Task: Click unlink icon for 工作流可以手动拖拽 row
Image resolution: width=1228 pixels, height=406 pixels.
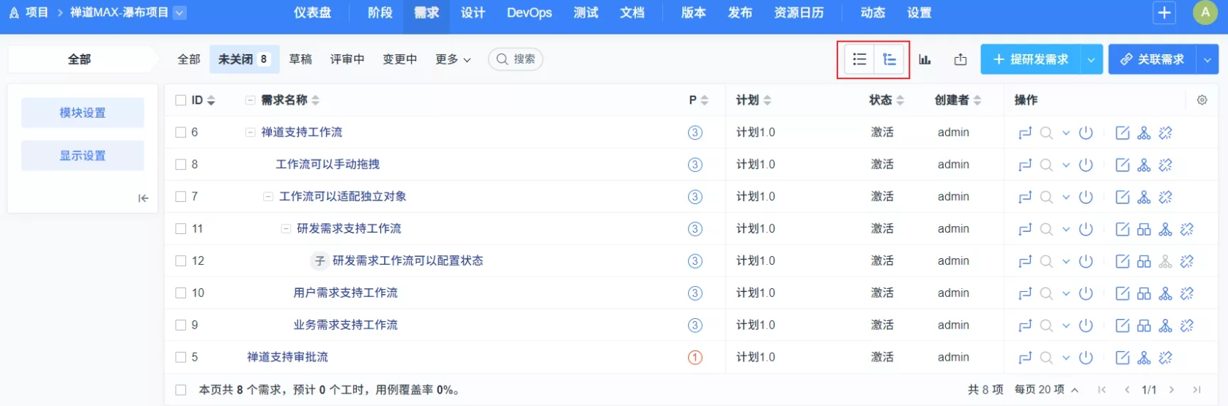Action: [1166, 165]
